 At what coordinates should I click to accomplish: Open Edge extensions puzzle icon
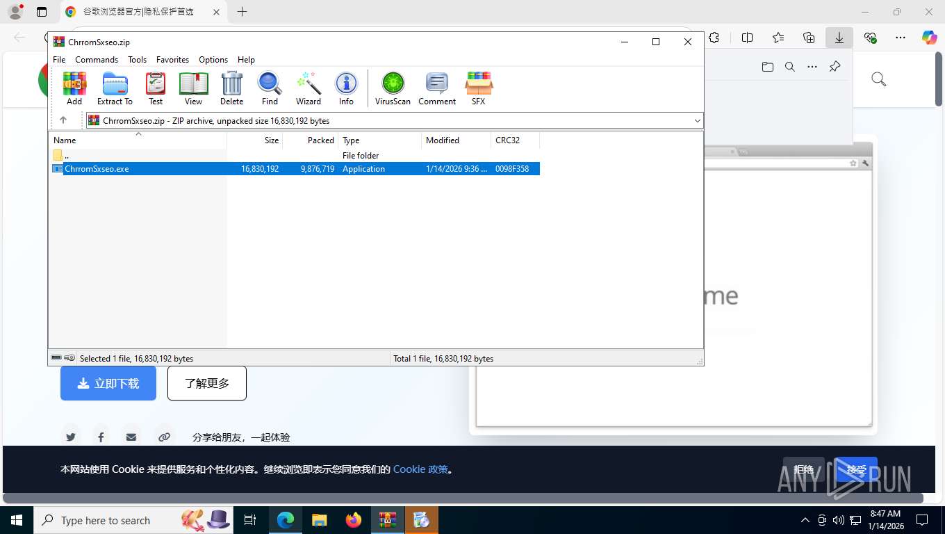[x=714, y=38]
